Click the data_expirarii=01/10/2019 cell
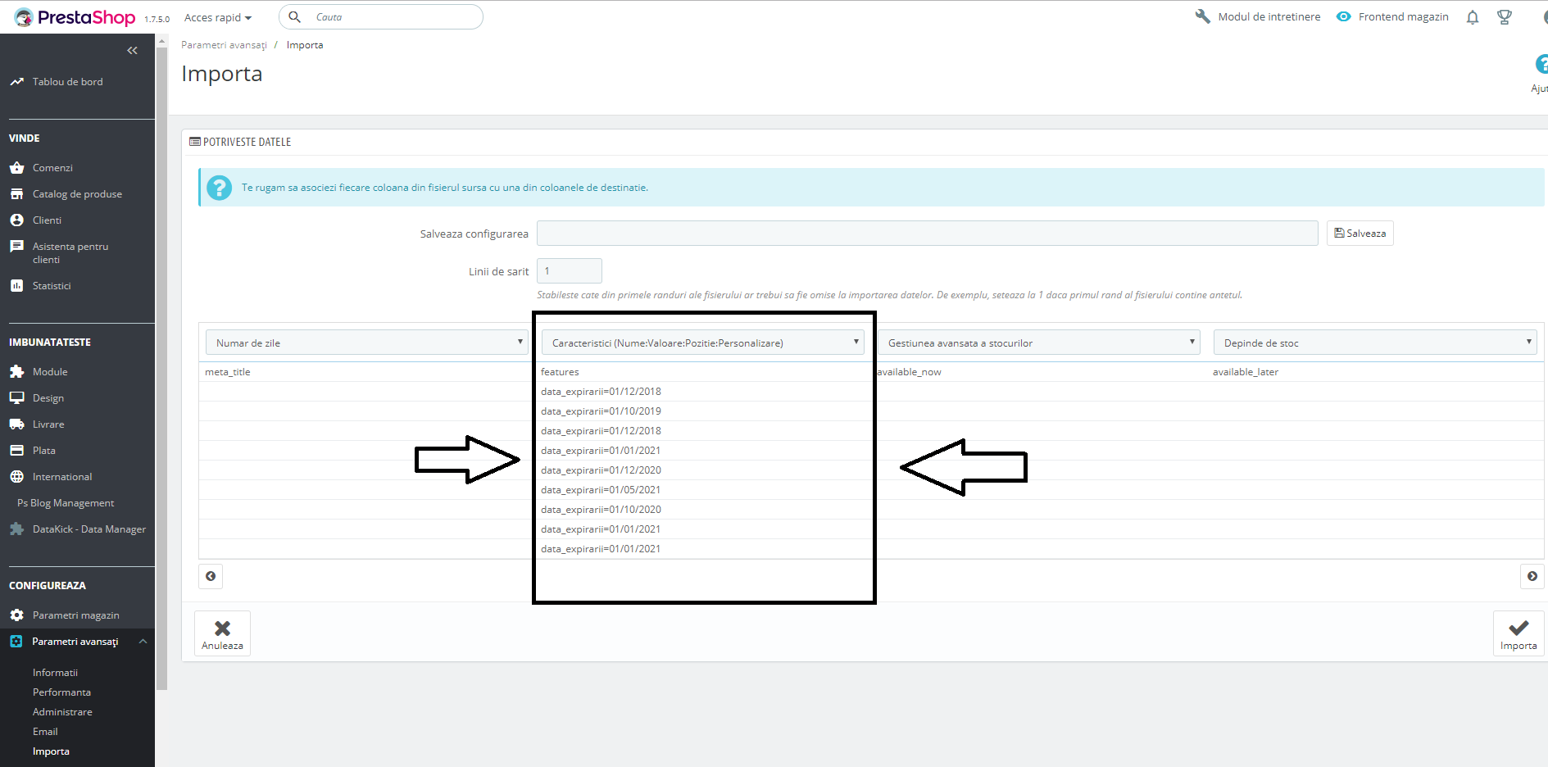This screenshot has height=767, width=1548. (x=704, y=411)
